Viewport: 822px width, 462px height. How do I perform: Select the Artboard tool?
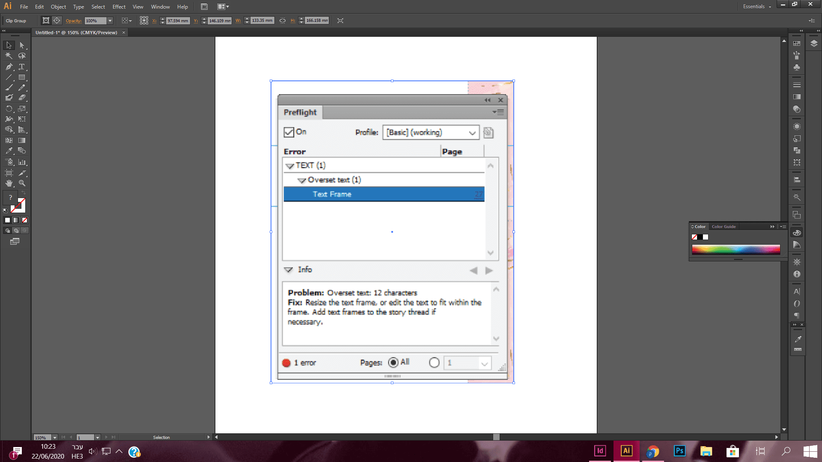click(9, 173)
